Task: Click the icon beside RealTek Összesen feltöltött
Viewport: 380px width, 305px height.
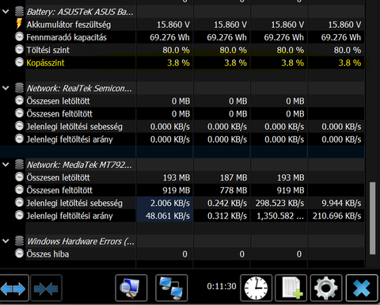Action: point(19,113)
